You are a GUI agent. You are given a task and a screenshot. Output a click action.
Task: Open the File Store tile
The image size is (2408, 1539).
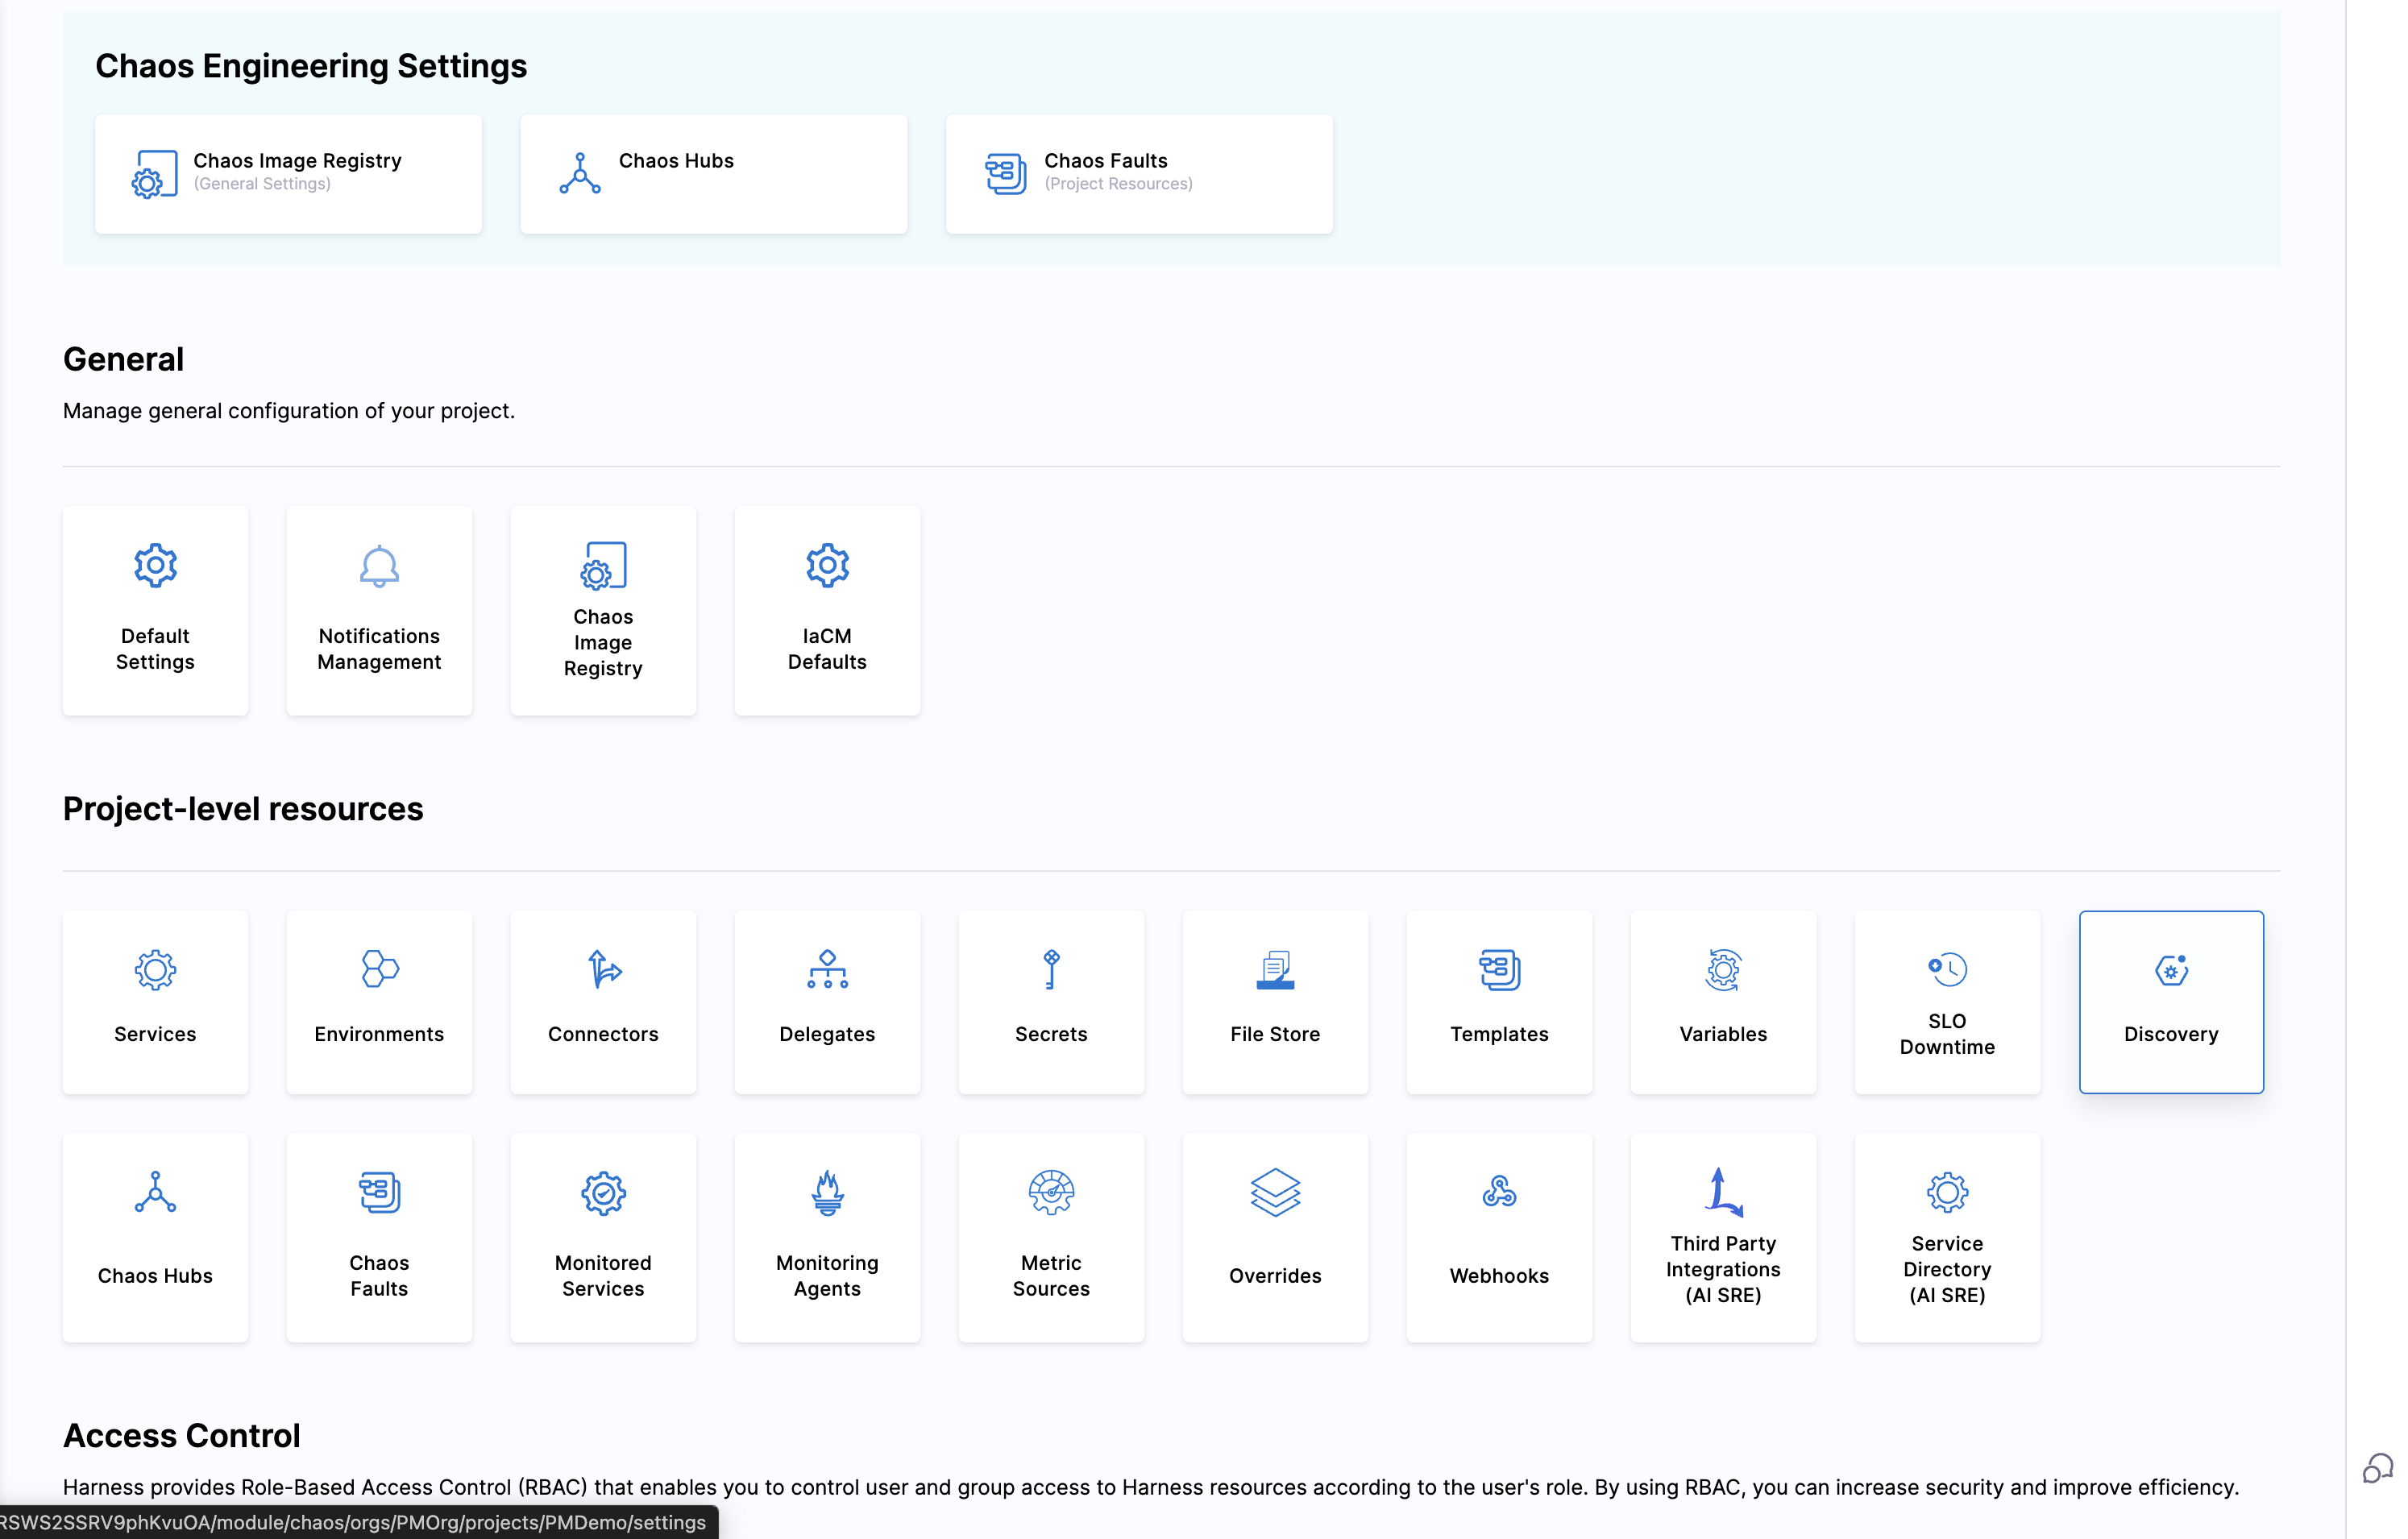1275,1001
